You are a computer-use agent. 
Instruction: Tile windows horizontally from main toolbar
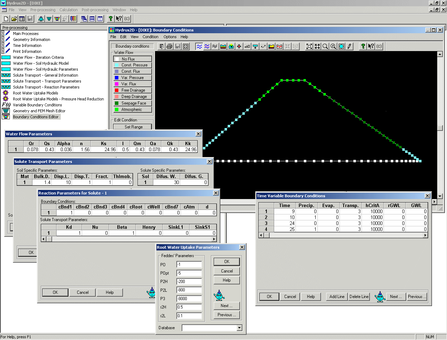92,19
